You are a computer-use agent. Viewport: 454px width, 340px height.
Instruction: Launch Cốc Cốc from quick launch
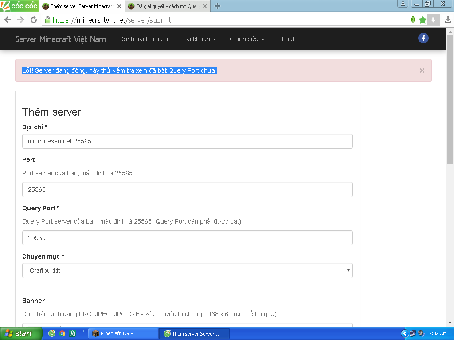pos(52,333)
